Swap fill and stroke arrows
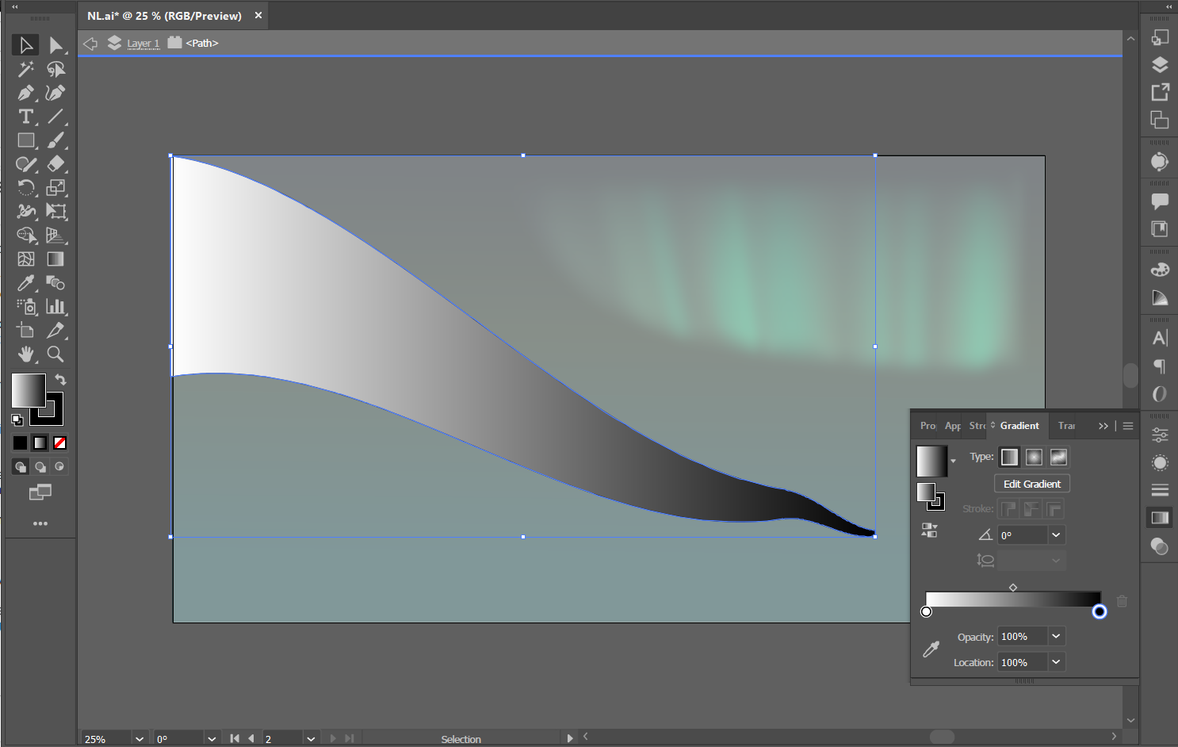Viewport: 1178px width, 747px height. click(60, 380)
